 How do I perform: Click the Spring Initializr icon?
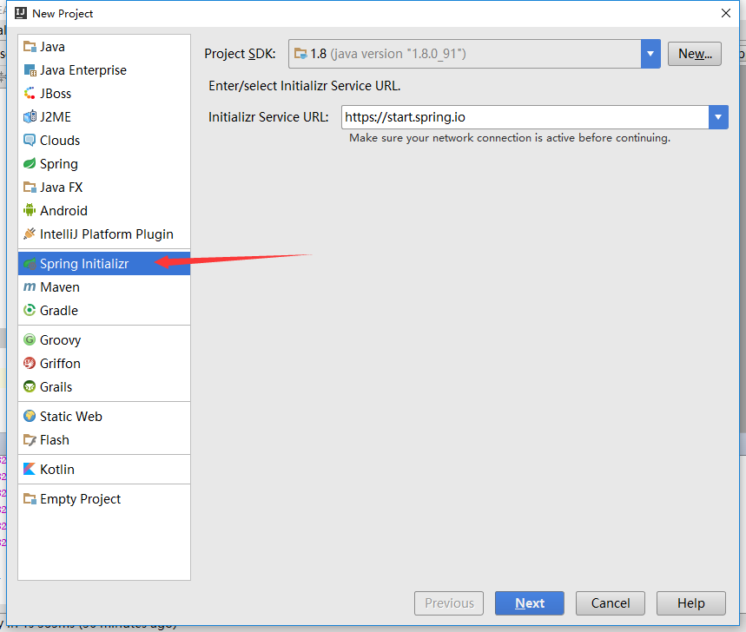30,263
